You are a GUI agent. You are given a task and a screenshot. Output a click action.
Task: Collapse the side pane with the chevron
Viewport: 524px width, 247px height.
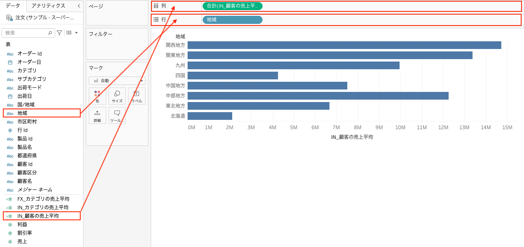tap(79, 6)
